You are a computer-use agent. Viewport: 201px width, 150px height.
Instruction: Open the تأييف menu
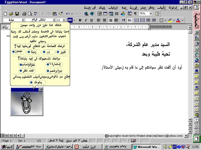(x=162, y=8)
